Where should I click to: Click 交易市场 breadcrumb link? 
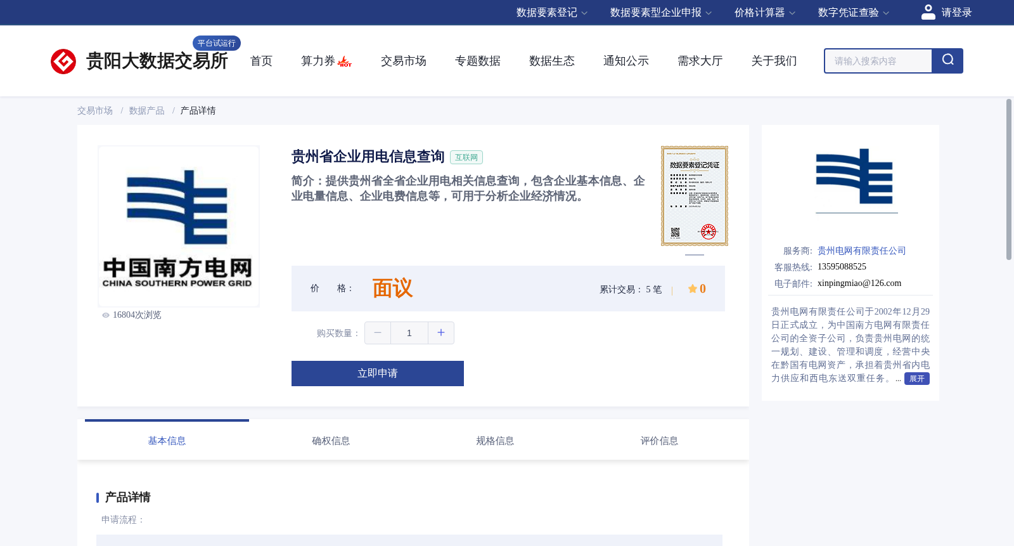click(95, 111)
